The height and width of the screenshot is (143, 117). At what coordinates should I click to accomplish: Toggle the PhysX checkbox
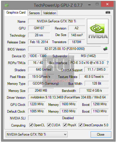pos(65,125)
